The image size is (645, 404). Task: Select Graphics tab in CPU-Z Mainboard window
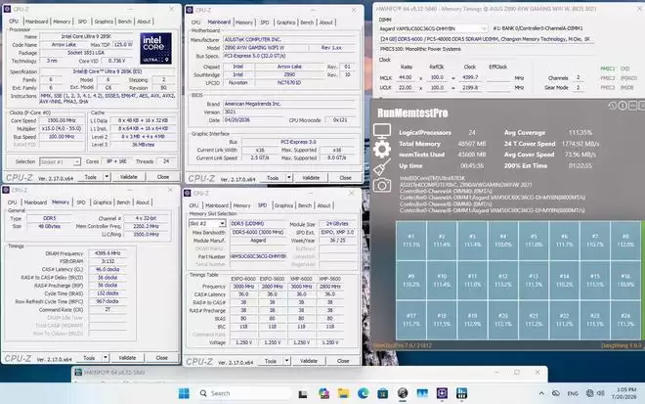pyautogui.click(x=285, y=22)
